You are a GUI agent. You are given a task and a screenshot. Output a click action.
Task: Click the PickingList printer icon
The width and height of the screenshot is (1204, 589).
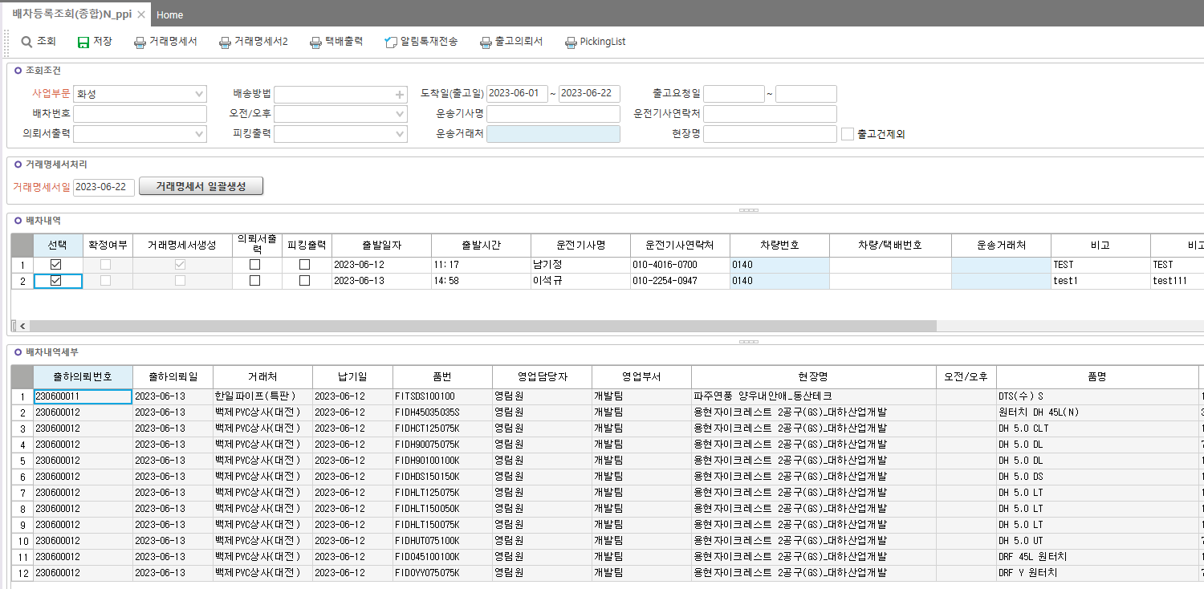click(x=571, y=42)
